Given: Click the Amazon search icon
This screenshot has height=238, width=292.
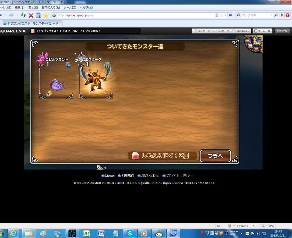Looking at the screenshot, I should click(x=282, y=15).
